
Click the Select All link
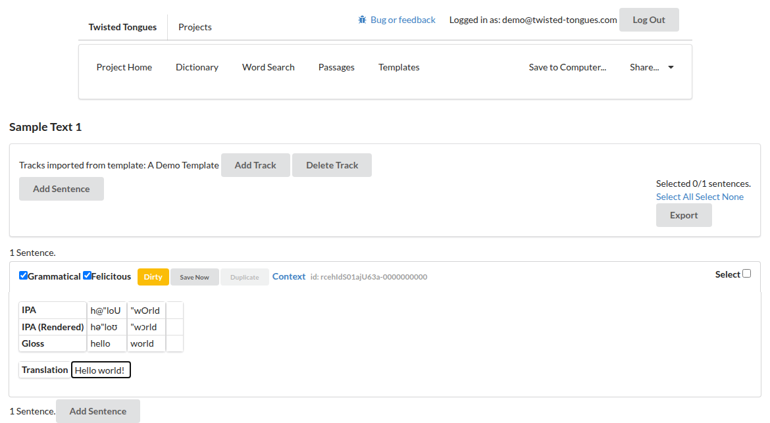675,197
